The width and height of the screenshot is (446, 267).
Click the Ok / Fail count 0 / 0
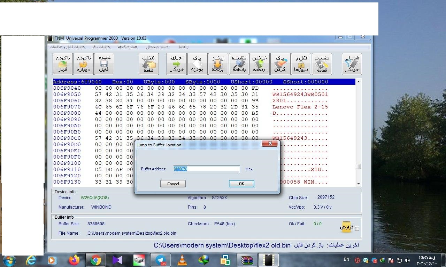317,224
